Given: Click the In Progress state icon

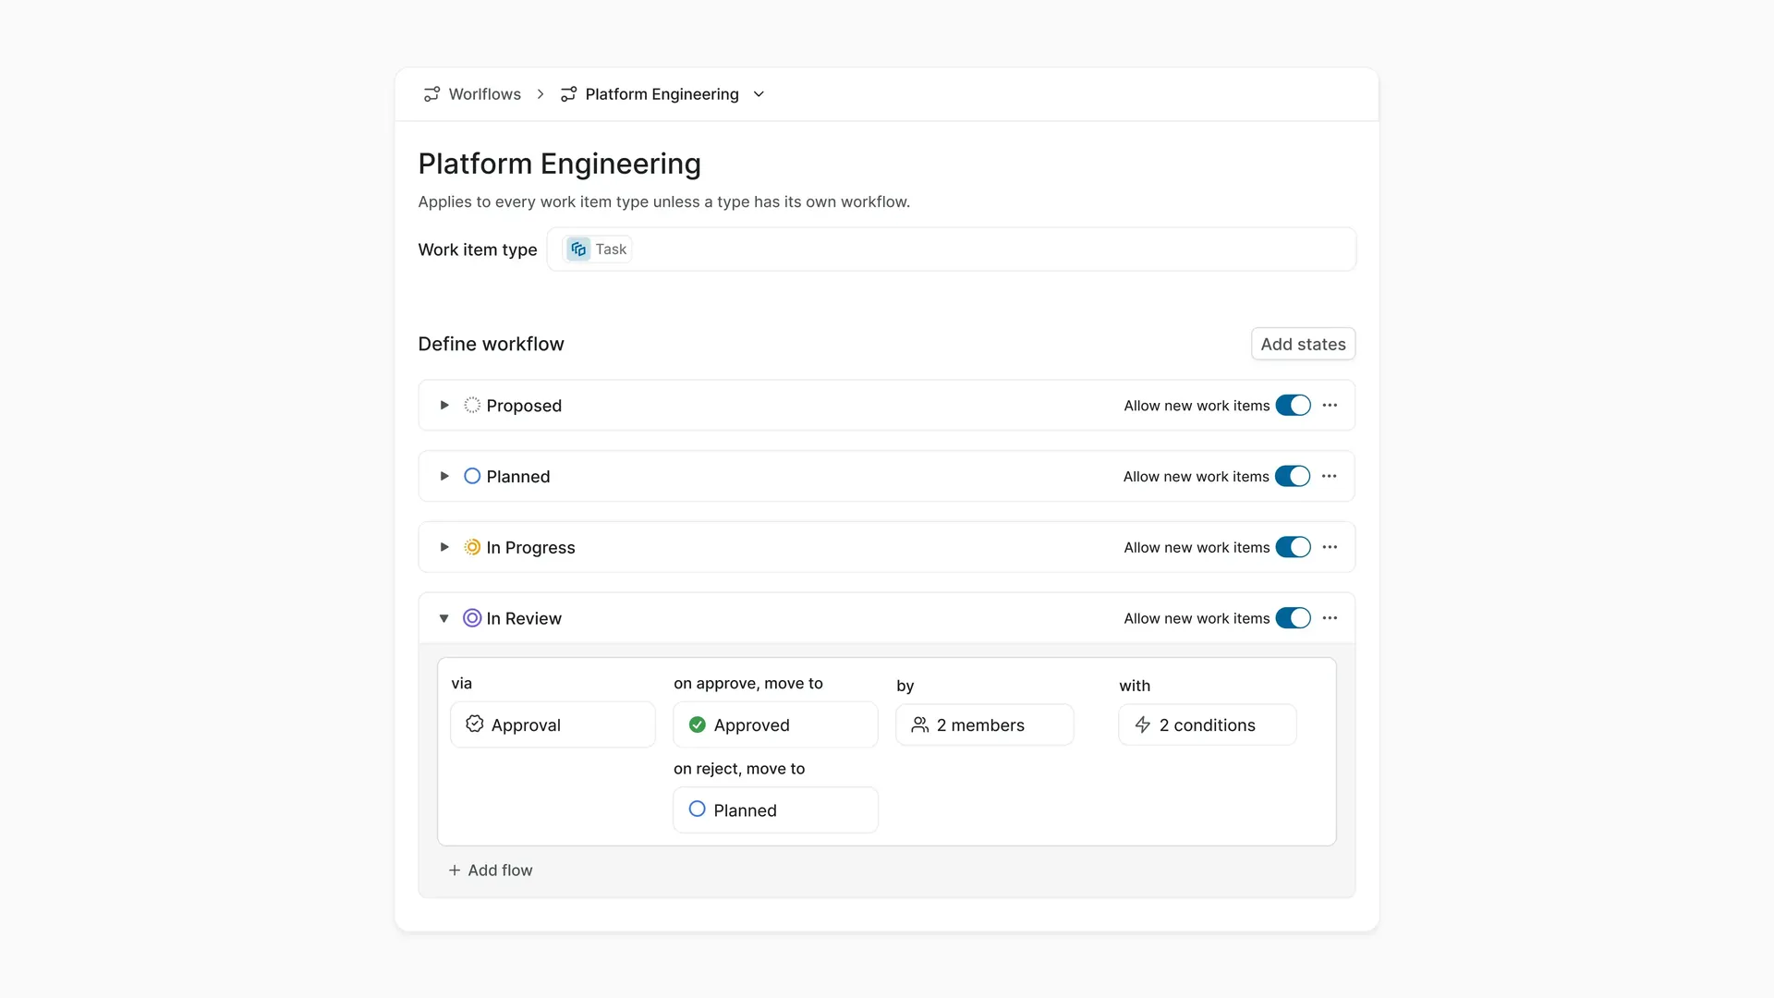Looking at the screenshot, I should (472, 547).
